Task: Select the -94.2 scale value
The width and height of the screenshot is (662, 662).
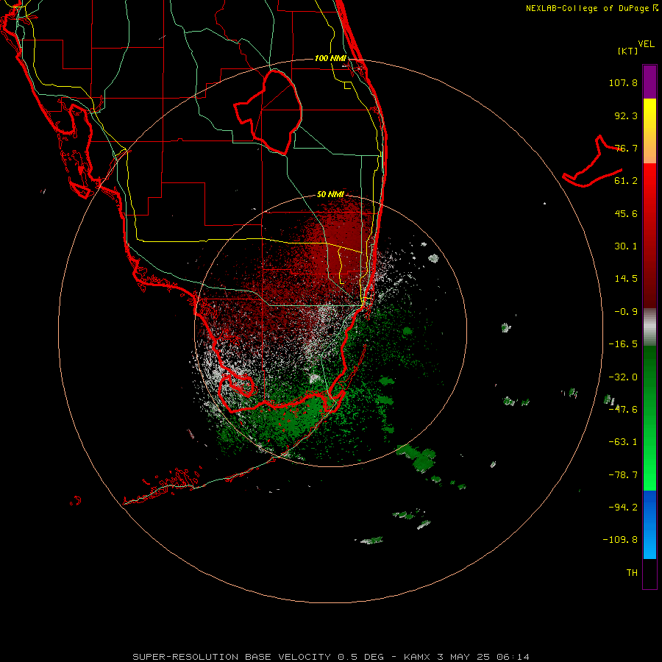Action: click(623, 507)
